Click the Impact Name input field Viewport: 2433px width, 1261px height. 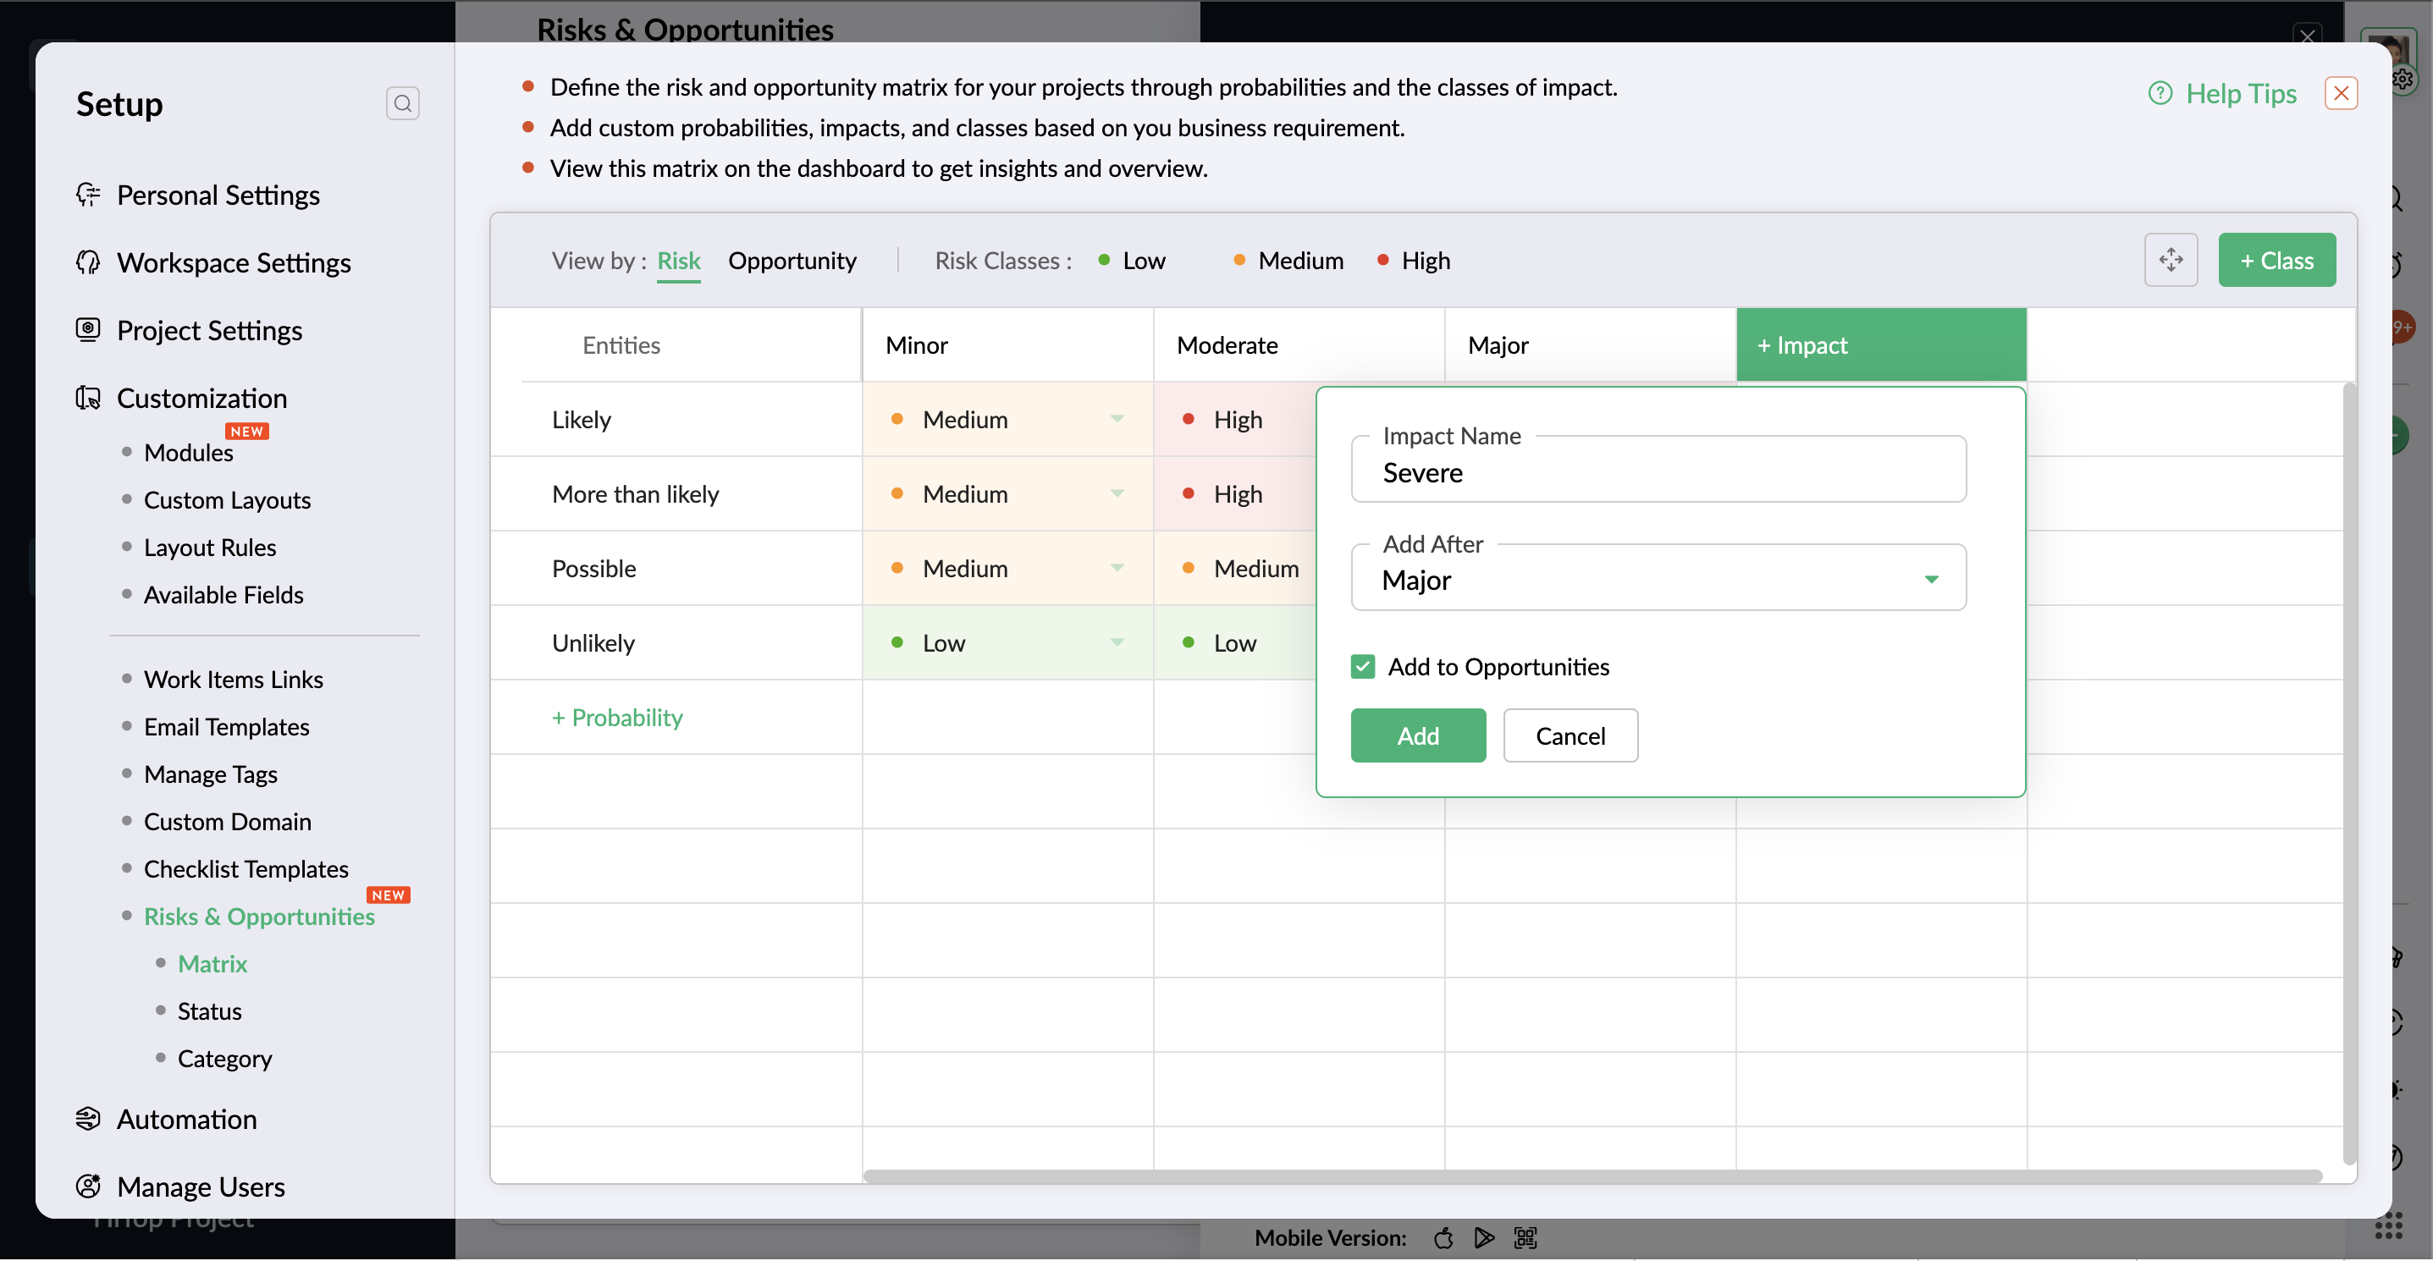coord(1658,472)
